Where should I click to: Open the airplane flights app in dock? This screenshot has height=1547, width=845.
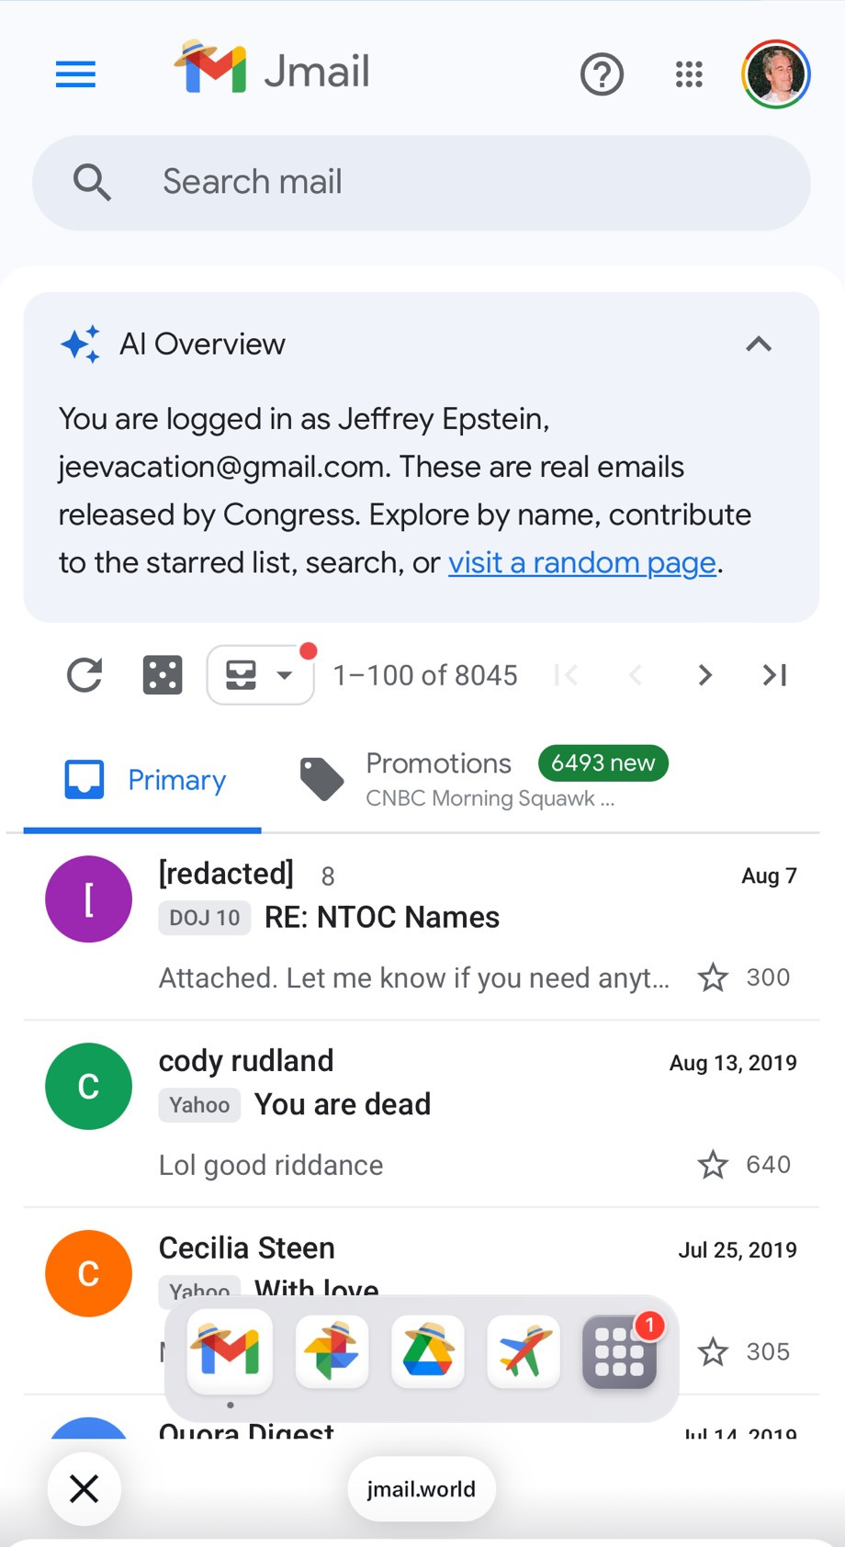[x=524, y=1350]
